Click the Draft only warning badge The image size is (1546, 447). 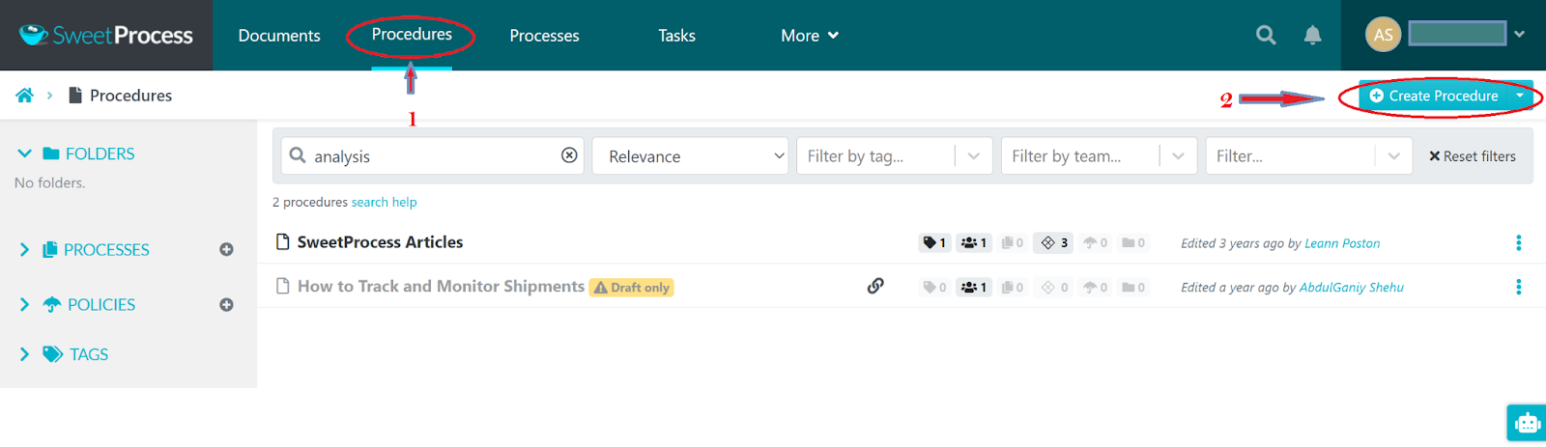pos(631,288)
